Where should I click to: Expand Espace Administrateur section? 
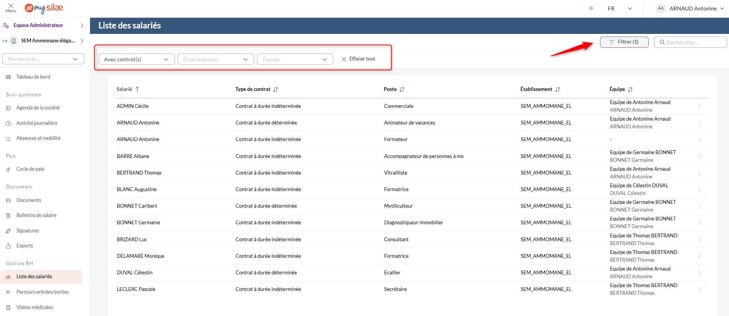click(x=42, y=25)
